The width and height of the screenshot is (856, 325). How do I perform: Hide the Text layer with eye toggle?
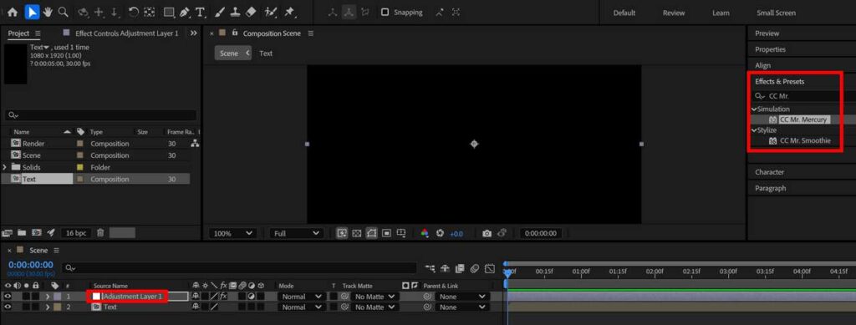pos(8,307)
